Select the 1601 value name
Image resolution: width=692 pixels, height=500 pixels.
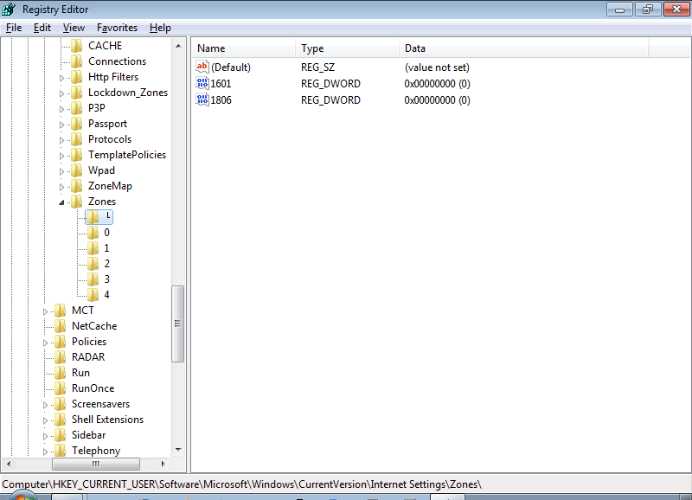click(x=221, y=83)
